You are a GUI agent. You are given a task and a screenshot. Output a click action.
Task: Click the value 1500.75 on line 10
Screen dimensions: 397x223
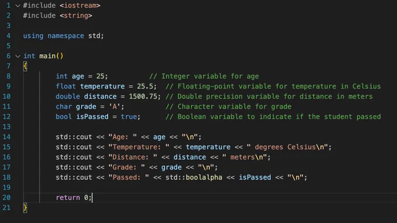pyautogui.click(x=143, y=97)
